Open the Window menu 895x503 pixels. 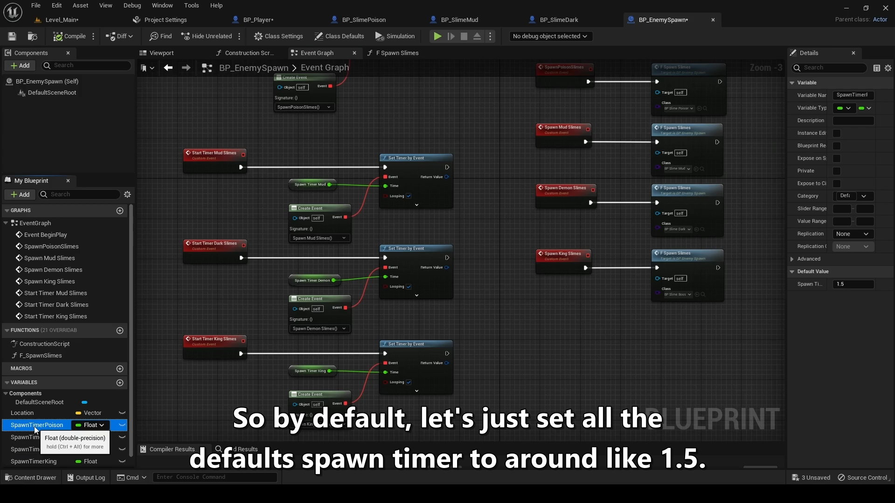click(x=162, y=5)
